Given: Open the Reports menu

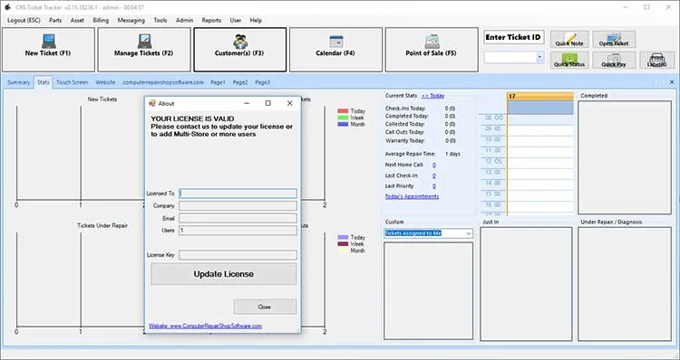Looking at the screenshot, I should click(211, 20).
